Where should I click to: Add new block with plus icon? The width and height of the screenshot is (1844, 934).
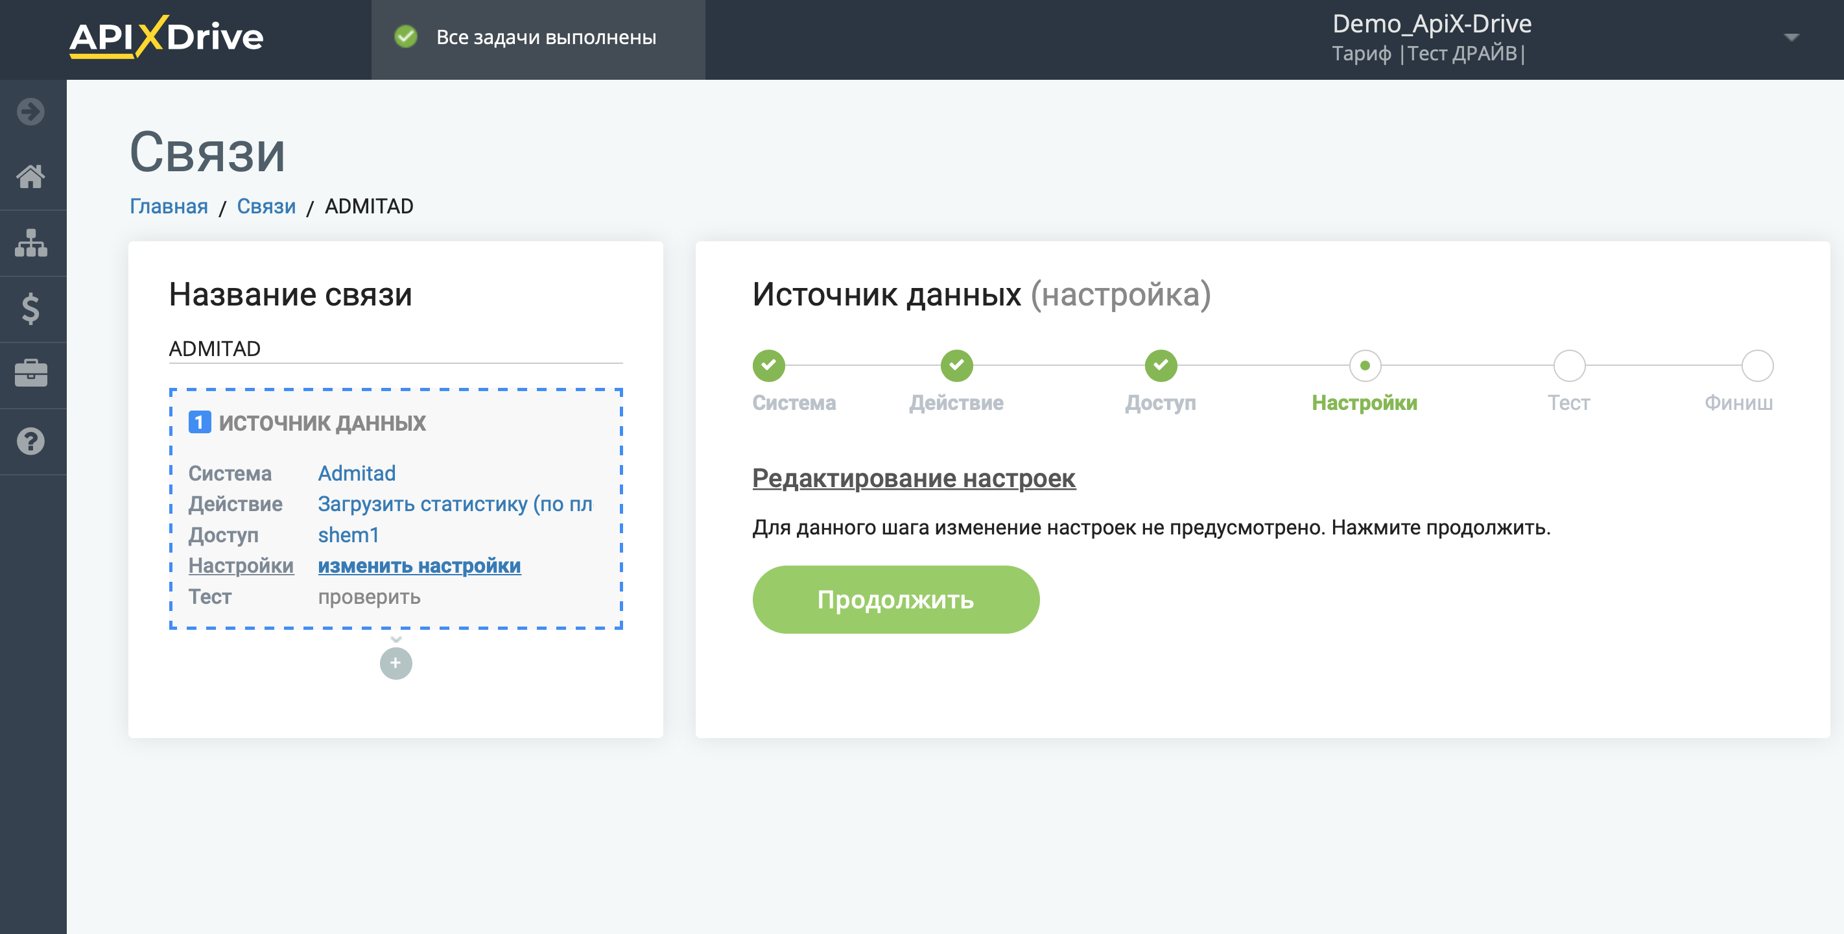pyautogui.click(x=396, y=664)
